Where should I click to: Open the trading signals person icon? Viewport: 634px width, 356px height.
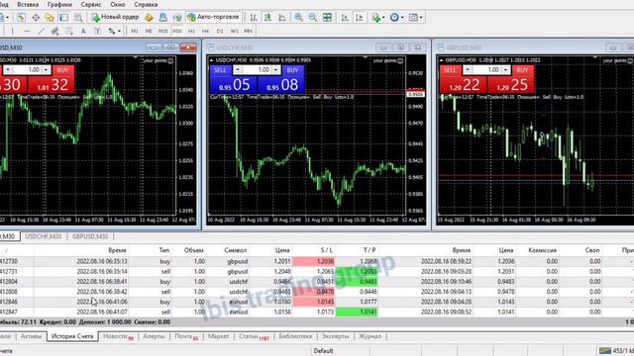162,17
